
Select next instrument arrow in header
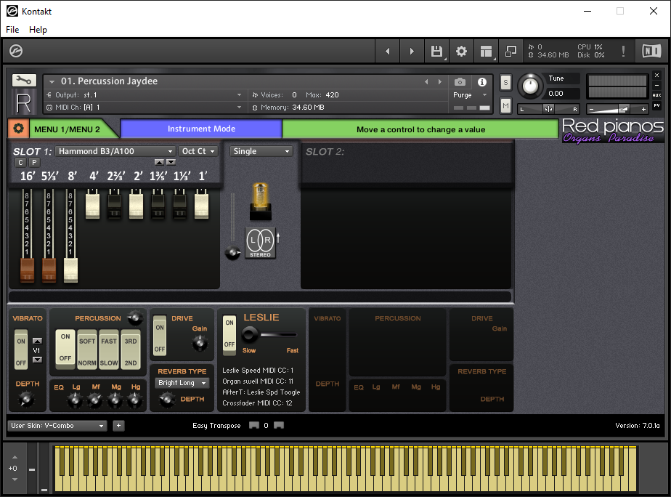coord(439,82)
